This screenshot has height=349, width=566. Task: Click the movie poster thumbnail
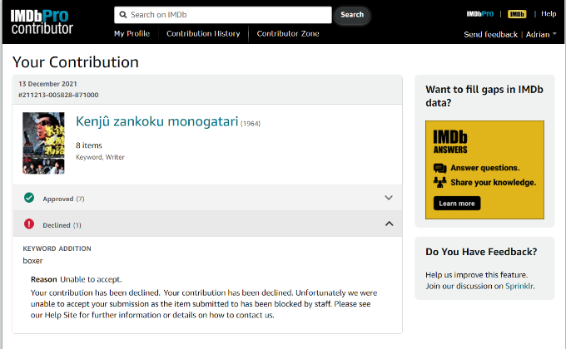43,143
